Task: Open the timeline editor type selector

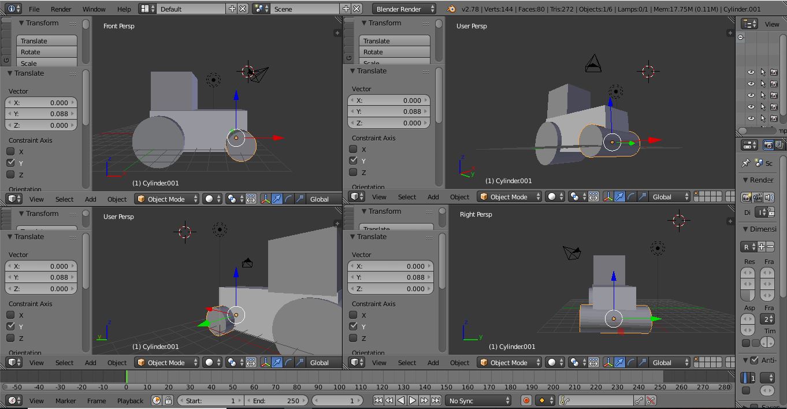Action: click(14, 400)
